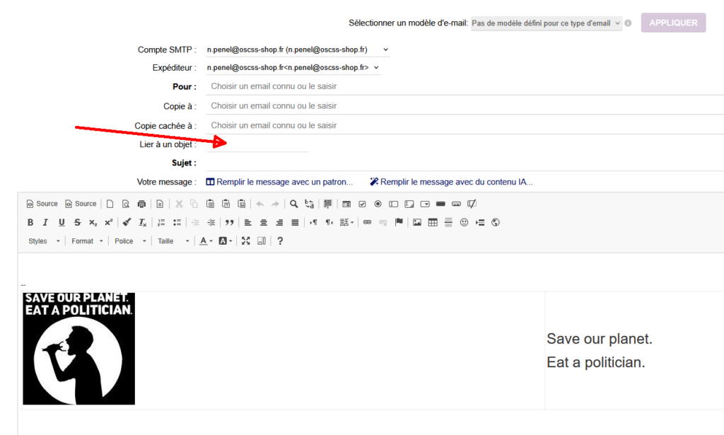Click the Print icon in editor toolbar
The width and height of the screenshot is (724, 435).
tap(141, 204)
